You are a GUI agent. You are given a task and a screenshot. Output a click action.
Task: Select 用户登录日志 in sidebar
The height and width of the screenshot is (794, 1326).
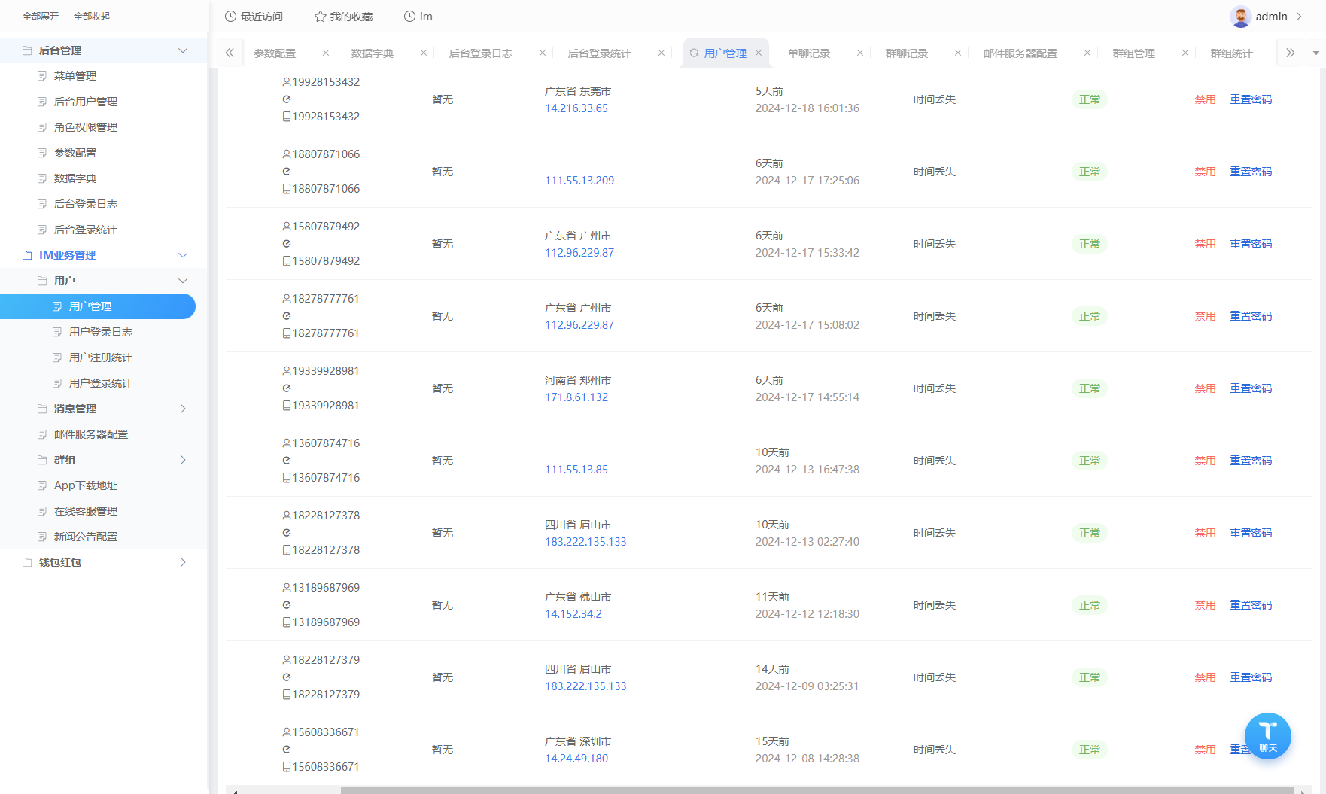click(100, 332)
